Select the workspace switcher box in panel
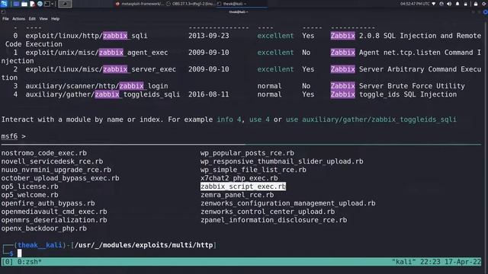488x274 pixels. pyautogui.click(x=65, y=4)
